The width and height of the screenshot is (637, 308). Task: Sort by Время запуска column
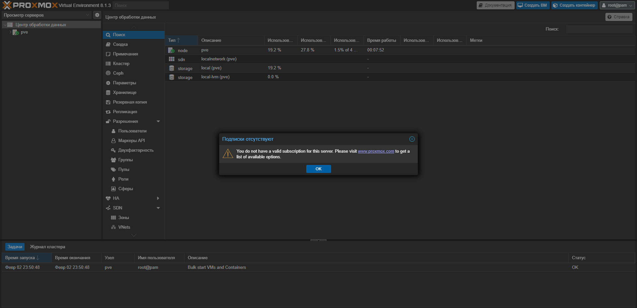pyautogui.click(x=27, y=258)
